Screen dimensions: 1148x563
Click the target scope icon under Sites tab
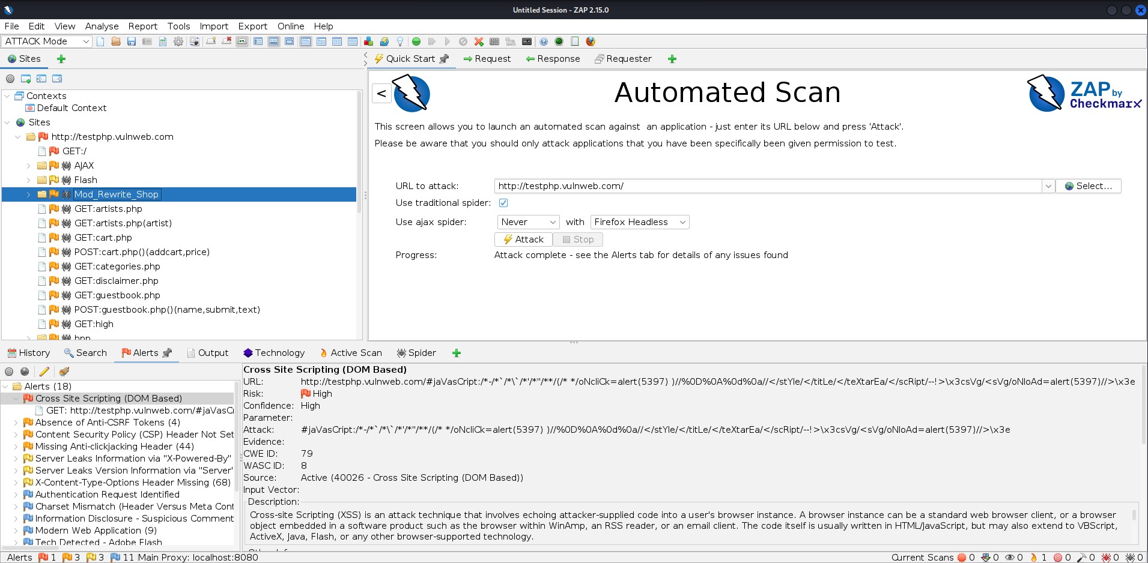point(10,79)
